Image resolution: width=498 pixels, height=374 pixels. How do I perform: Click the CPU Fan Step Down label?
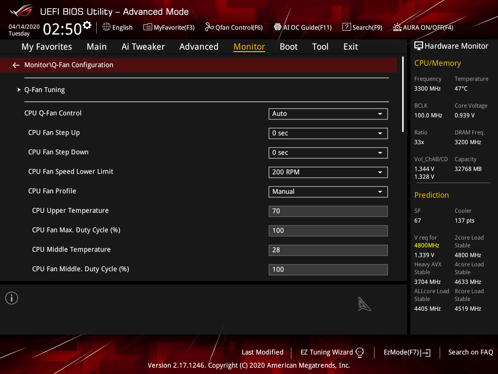(x=58, y=152)
